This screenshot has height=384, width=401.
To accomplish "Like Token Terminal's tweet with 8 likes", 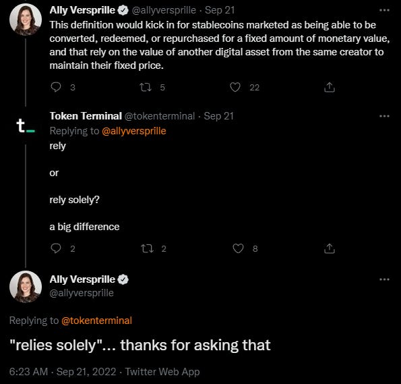I will click(238, 248).
